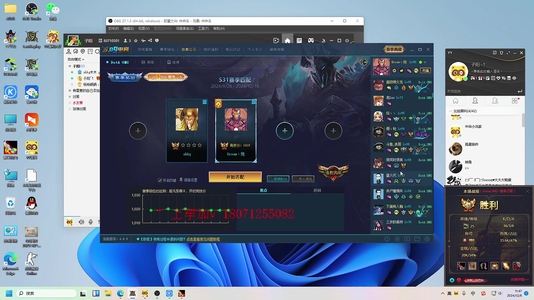
Task: Click the share icon in the channel header
Action: [x=150, y=41]
